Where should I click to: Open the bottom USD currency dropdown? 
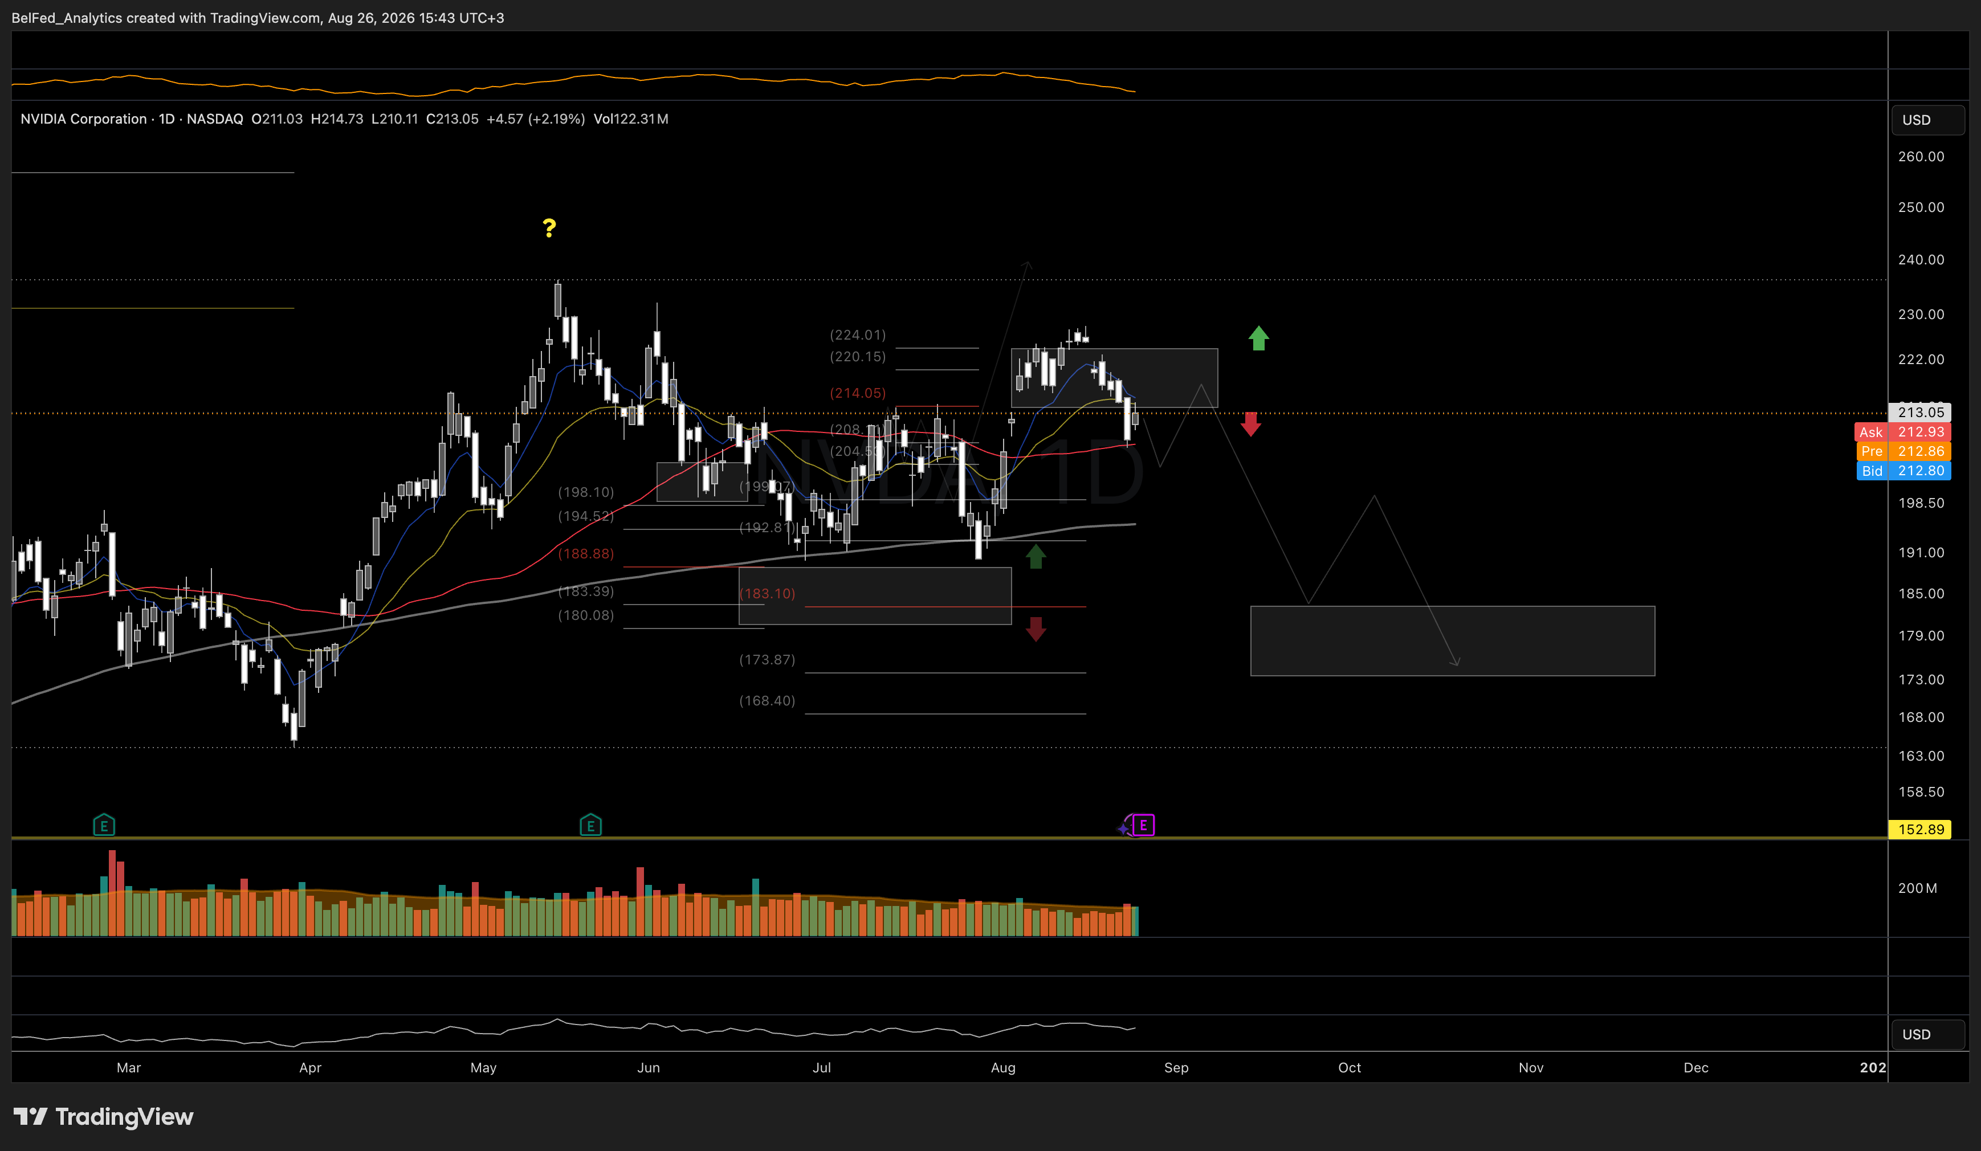pos(1927,1034)
